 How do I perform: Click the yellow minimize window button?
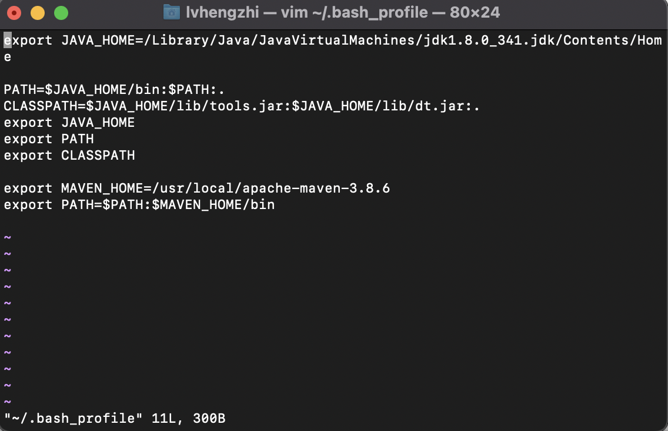(x=38, y=13)
